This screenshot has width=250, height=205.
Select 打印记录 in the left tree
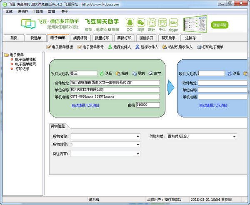[22, 69]
